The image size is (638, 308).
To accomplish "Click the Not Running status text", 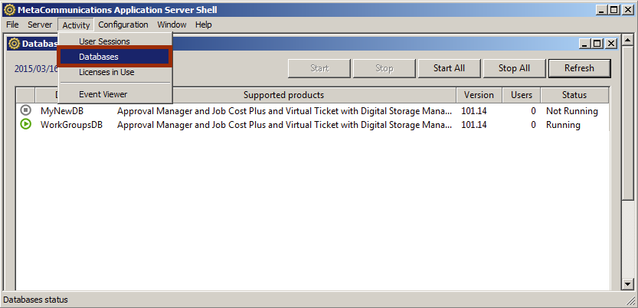I will [571, 111].
